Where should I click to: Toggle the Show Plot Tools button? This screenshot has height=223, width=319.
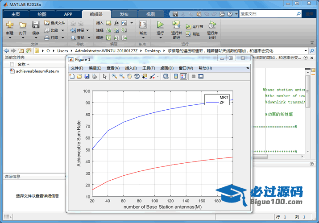pos(201,76)
